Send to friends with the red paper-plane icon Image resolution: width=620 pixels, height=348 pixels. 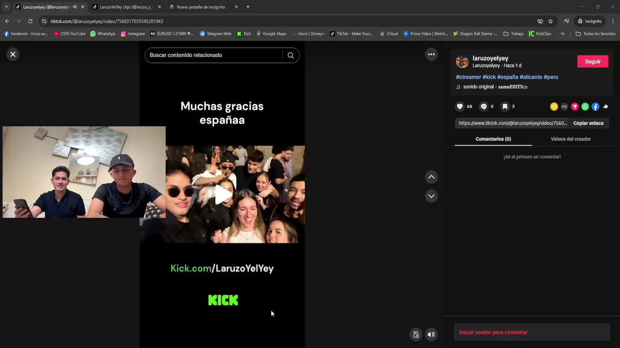pyautogui.click(x=574, y=106)
